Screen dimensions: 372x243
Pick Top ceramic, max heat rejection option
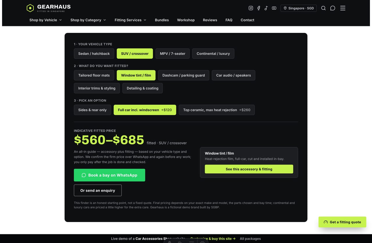(x=217, y=110)
